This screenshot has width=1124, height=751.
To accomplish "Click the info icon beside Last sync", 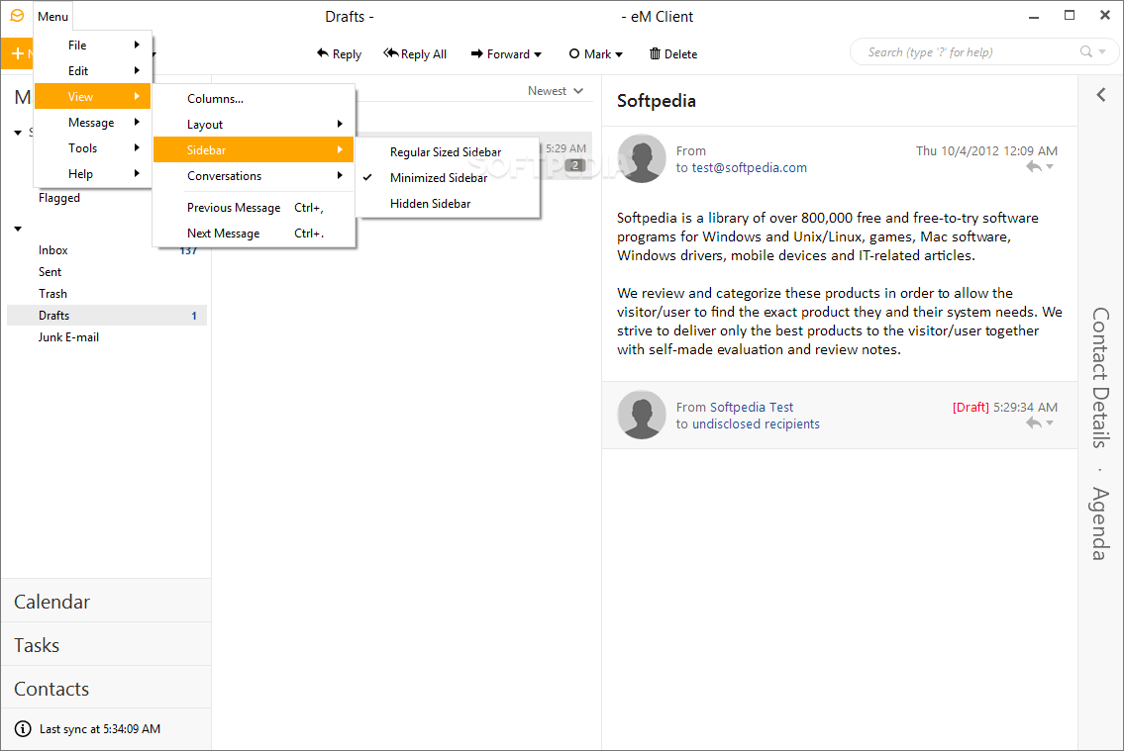I will pyautogui.click(x=23, y=729).
